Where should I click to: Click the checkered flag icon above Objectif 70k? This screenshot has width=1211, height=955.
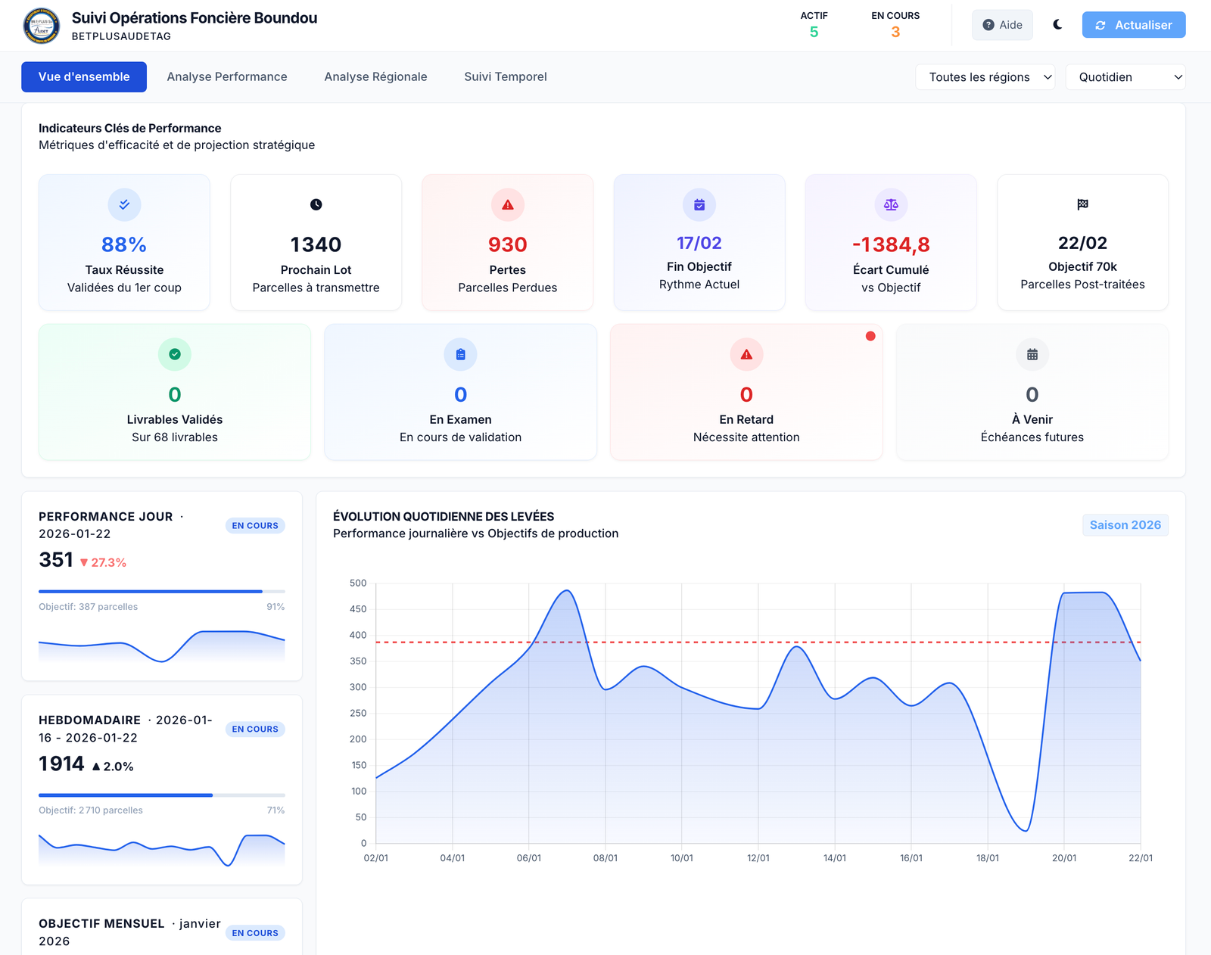[1082, 204]
